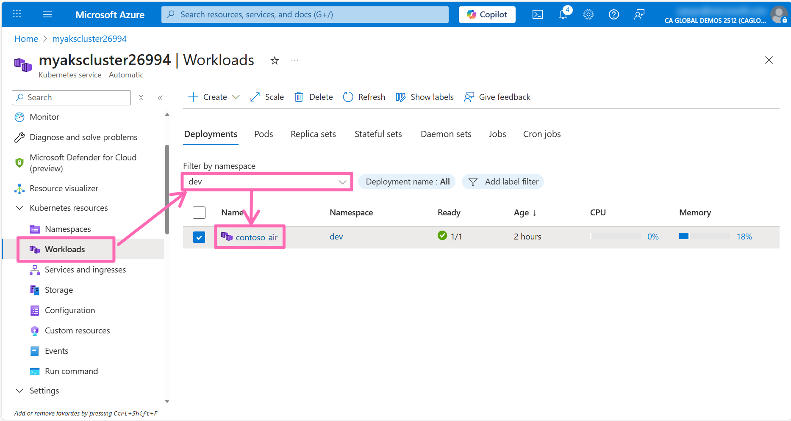Click the Refresh toolbar icon
Viewport: 791px width, 421px height.
(348, 97)
